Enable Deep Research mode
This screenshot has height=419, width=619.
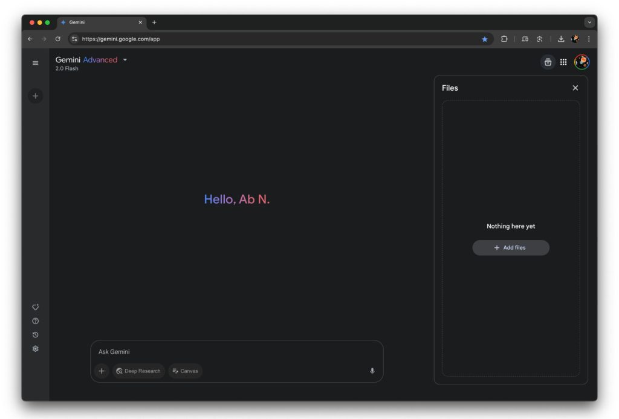pyautogui.click(x=138, y=371)
